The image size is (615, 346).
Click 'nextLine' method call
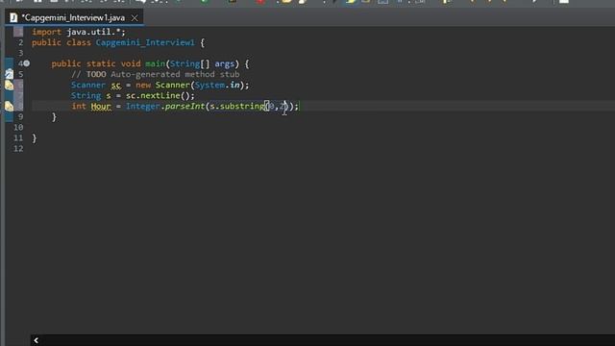(160, 95)
